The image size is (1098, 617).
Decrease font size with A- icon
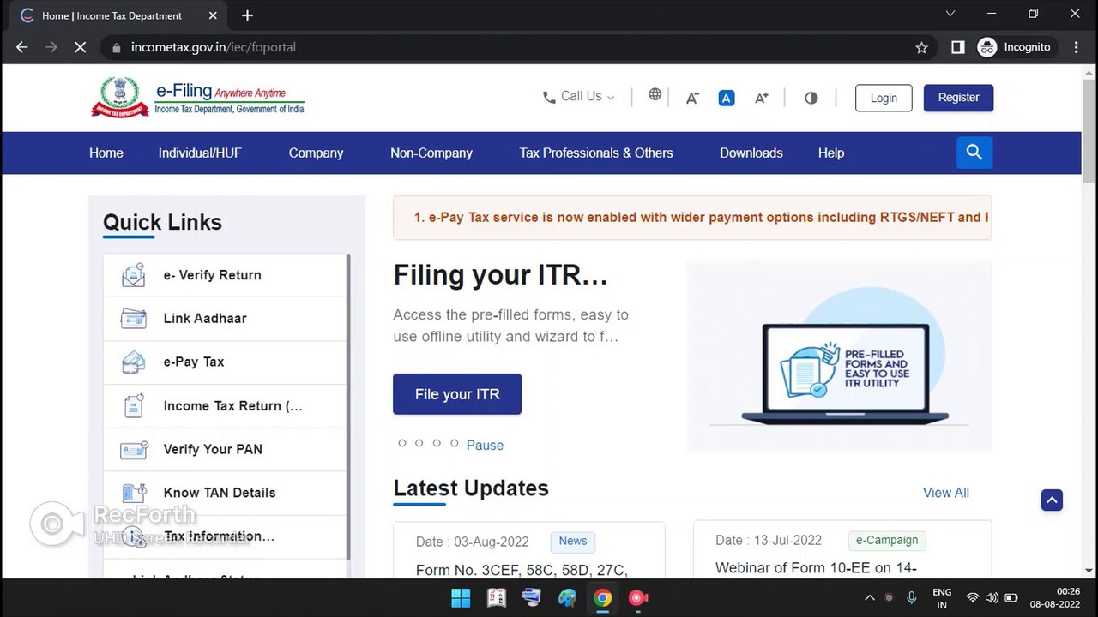[692, 98]
